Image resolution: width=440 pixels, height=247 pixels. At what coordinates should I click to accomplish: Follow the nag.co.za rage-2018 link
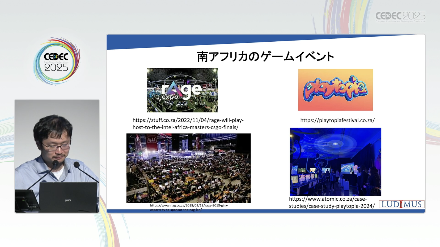[x=189, y=207]
